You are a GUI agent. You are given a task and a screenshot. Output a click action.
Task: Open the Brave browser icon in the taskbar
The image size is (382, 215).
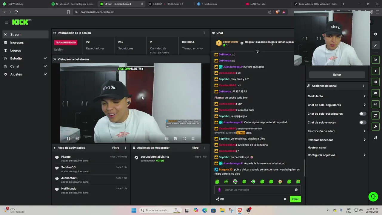pyautogui.click(x=240, y=210)
